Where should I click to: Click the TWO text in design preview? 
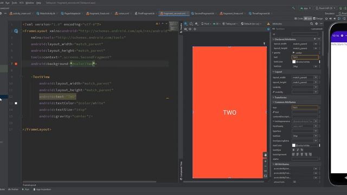tap(229, 113)
